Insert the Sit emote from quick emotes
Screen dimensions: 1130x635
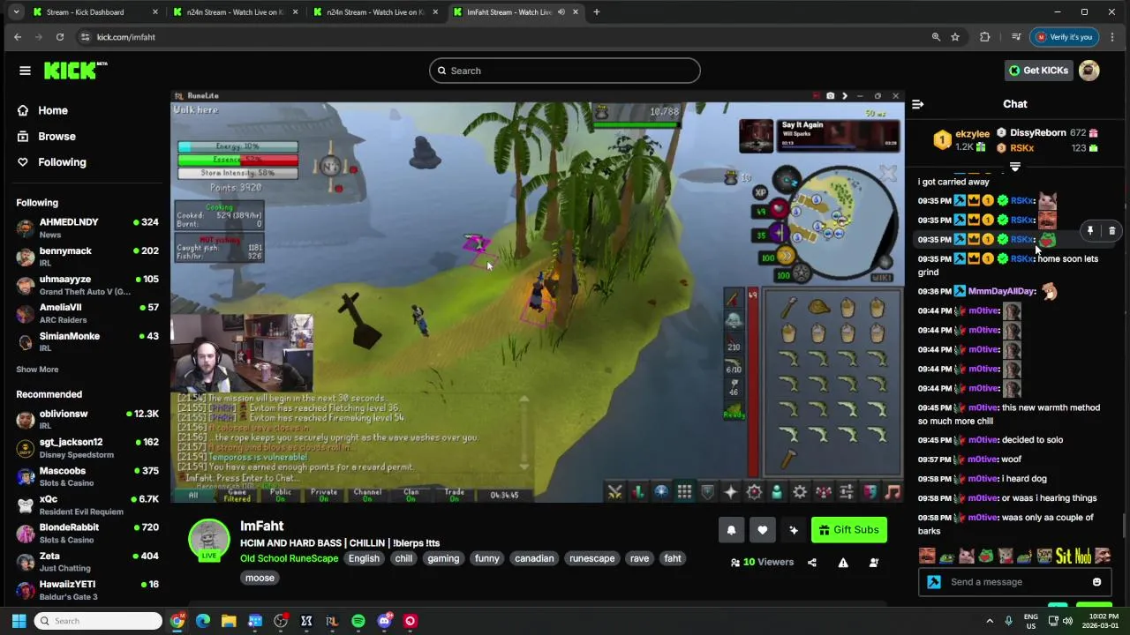click(1063, 556)
